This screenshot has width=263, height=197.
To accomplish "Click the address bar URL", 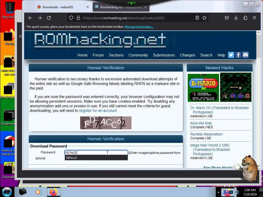I will (124, 18).
